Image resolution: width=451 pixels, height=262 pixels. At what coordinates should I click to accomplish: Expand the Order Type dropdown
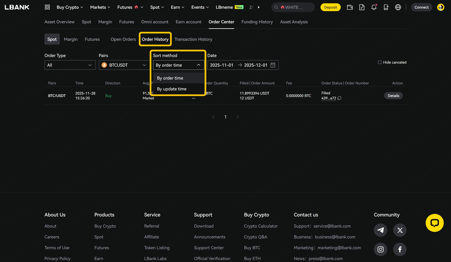coord(70,65)
